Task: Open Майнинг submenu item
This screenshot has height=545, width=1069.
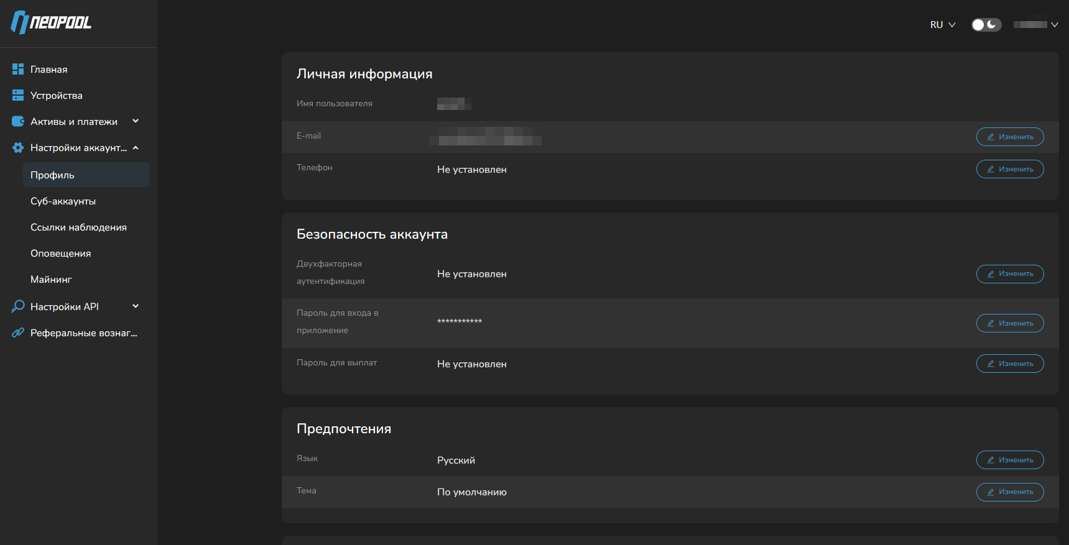Action: 52,280
